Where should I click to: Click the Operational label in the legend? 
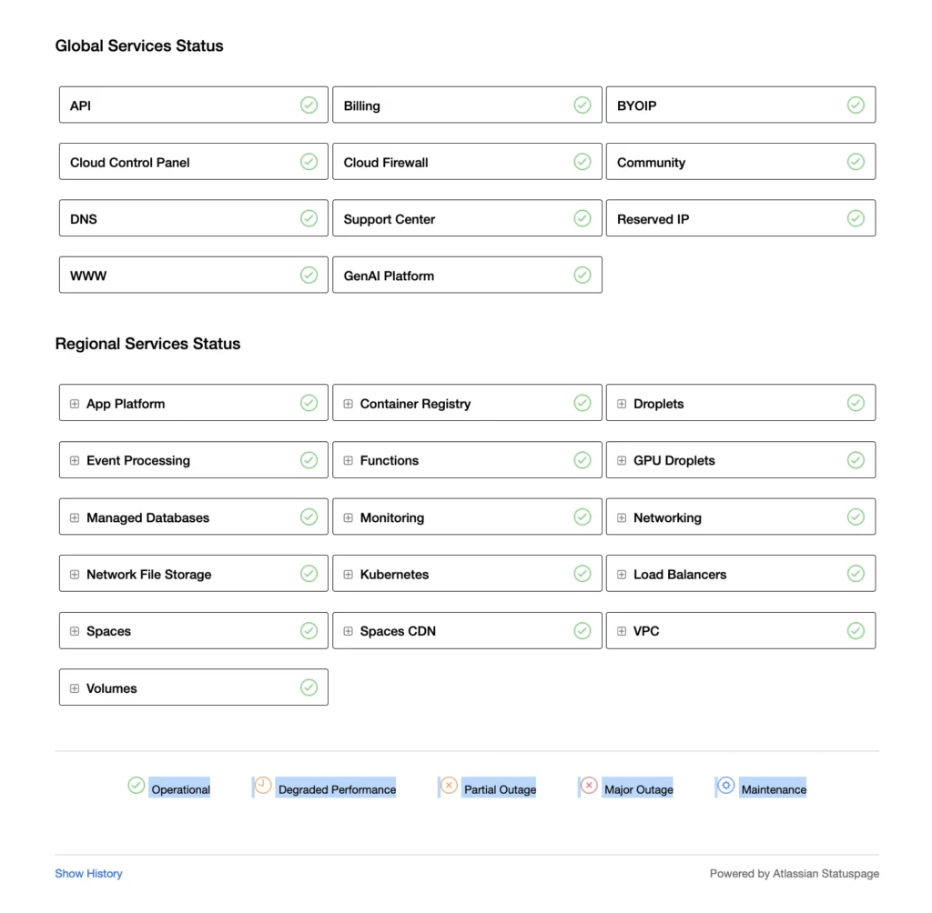pos(182,789)
